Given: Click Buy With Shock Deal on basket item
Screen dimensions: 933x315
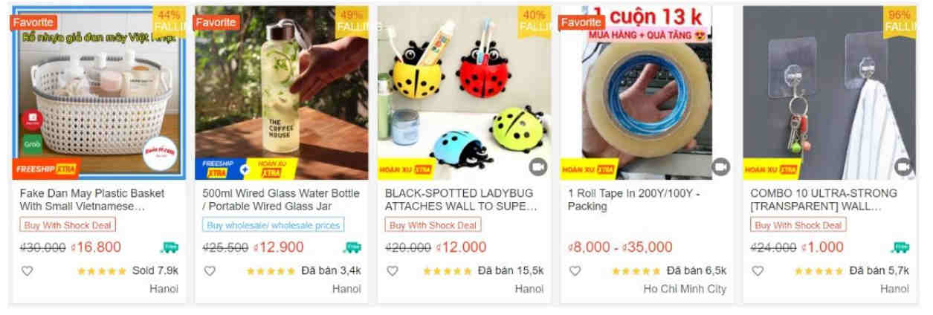Looking at the screenshot, I should click(x=68, y=225).
